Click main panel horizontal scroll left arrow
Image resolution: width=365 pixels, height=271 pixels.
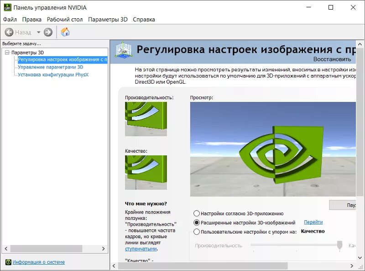point(114,266)
